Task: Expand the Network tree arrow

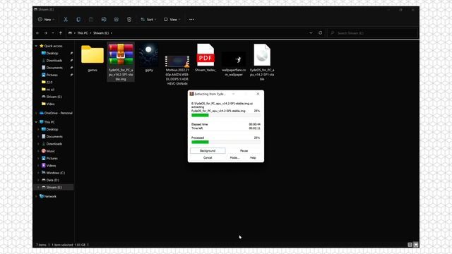Action: point(36,196)
